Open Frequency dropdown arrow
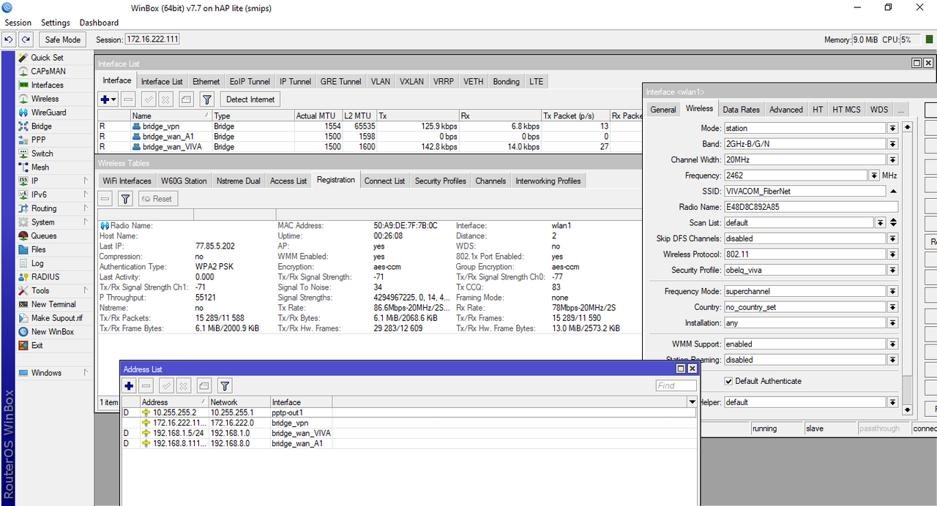Screen dimensions: 937x506 tap(874, 175)
